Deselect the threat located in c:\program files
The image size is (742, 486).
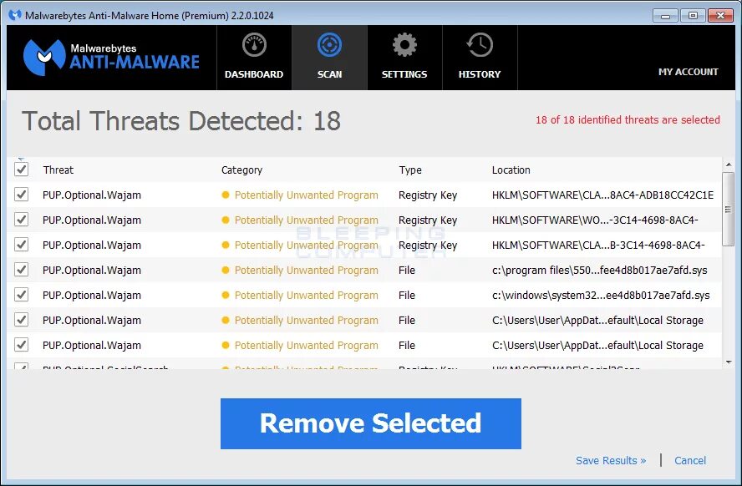[x=22, y=270]
